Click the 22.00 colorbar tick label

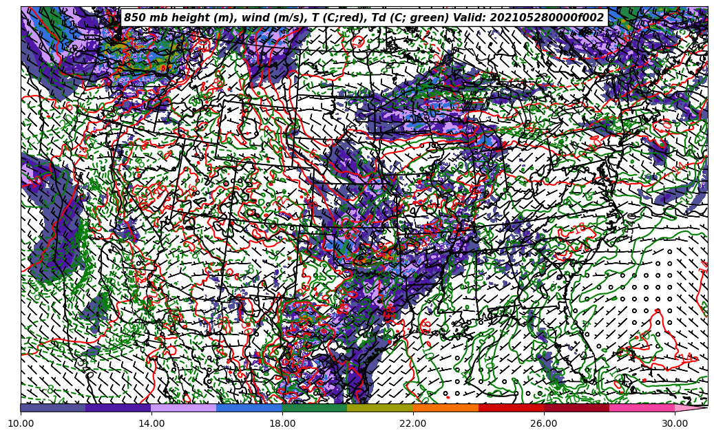click(413, 423)
